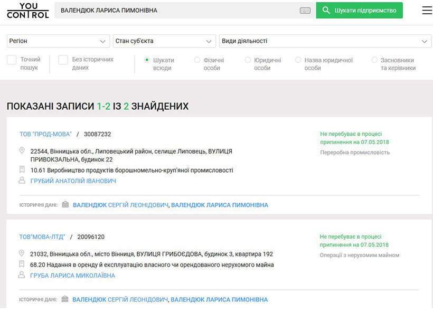Open the ТОВ"МОВА-ЛТД" company link

[x=42, y=237]
